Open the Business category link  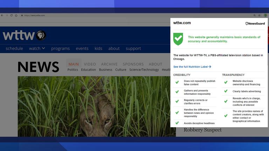tap(105, 70)
